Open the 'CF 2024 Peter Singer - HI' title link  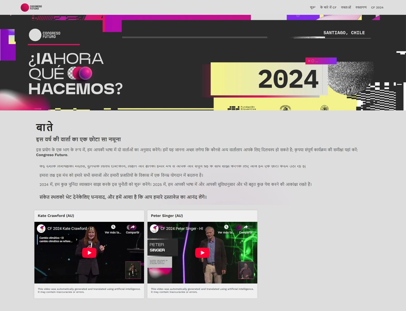(182, 229)
